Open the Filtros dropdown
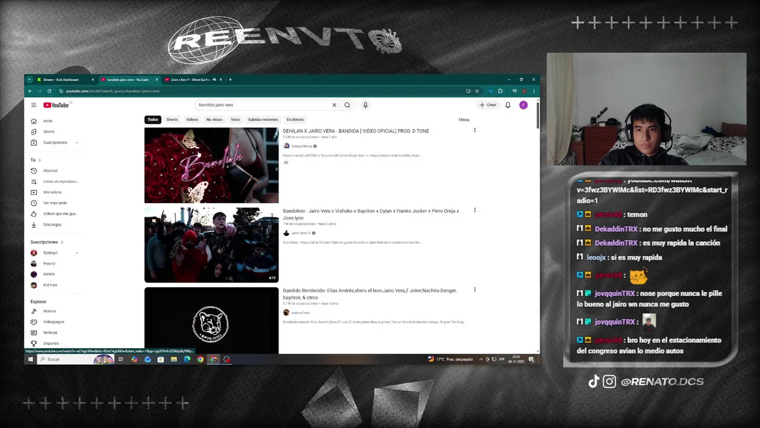The image size is (760, 428). point(464,119)
